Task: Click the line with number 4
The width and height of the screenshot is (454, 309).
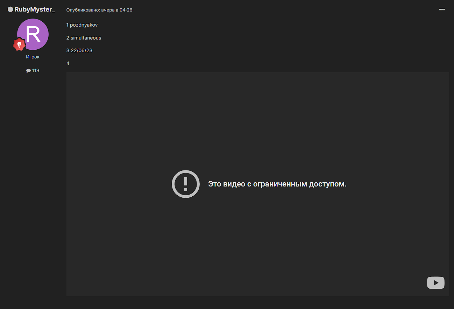Action: (x=68, y=63)
